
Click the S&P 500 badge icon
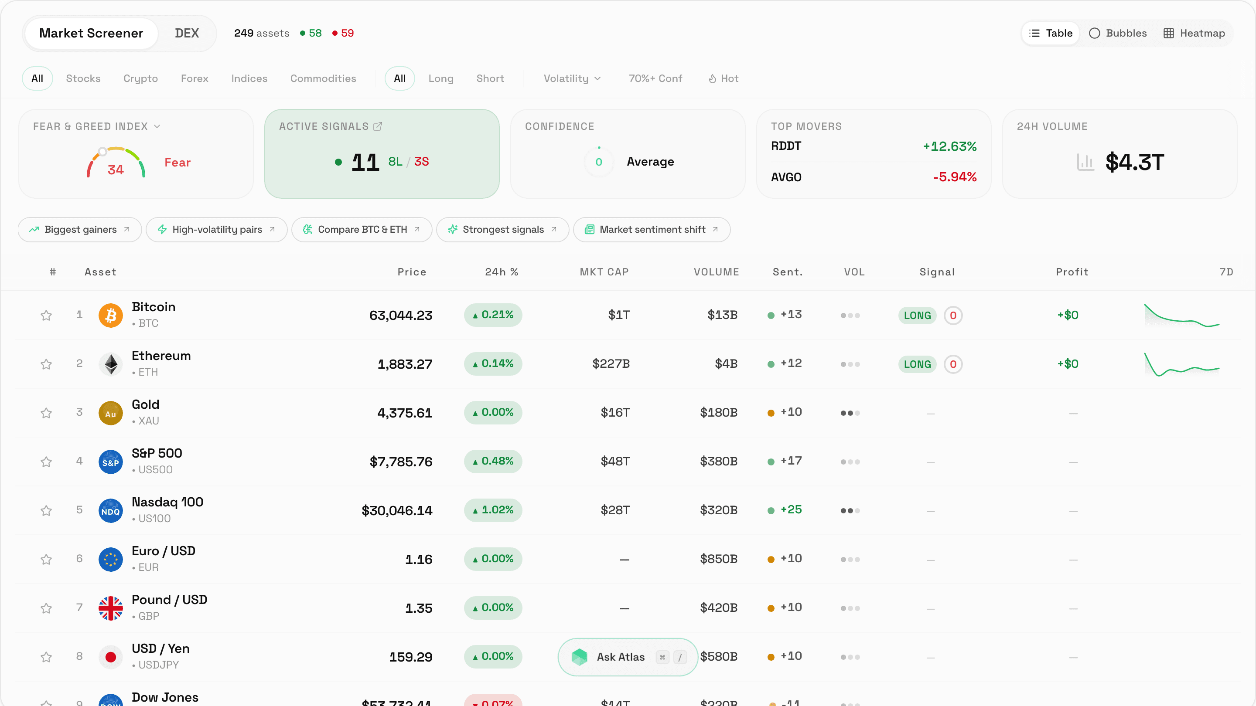click(x=111, y=462)
